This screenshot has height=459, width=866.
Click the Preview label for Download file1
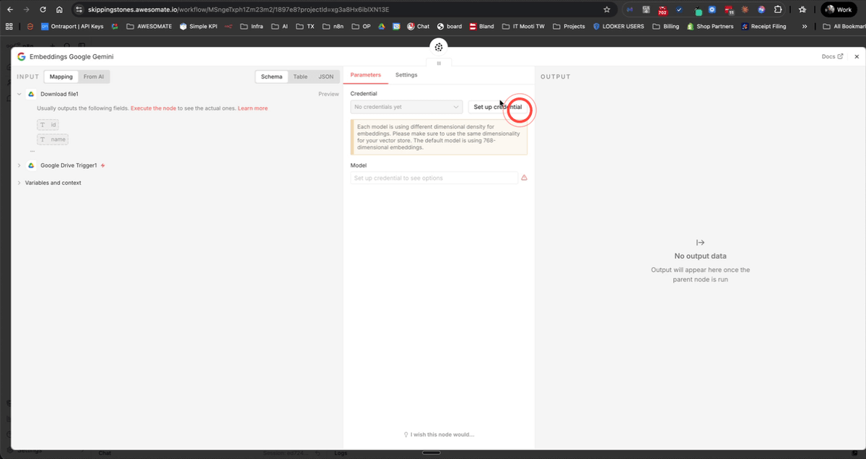(328, 94)
